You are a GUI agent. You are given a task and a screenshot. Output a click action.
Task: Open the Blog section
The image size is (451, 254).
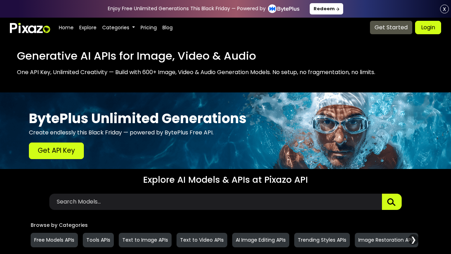[x=167, y=27]
